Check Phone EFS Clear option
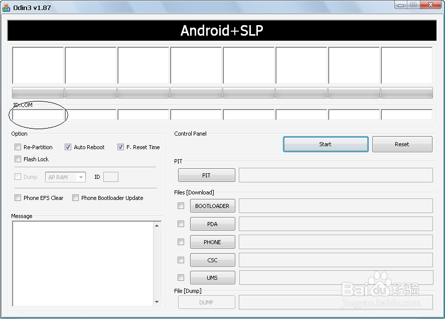 point(18,198)
